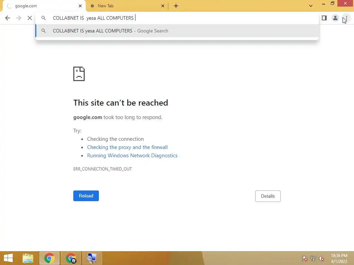Click 'Checking the connection' text
Image resolution: width=354 pixels, height=265 pixels.
(x=115, y=139)
